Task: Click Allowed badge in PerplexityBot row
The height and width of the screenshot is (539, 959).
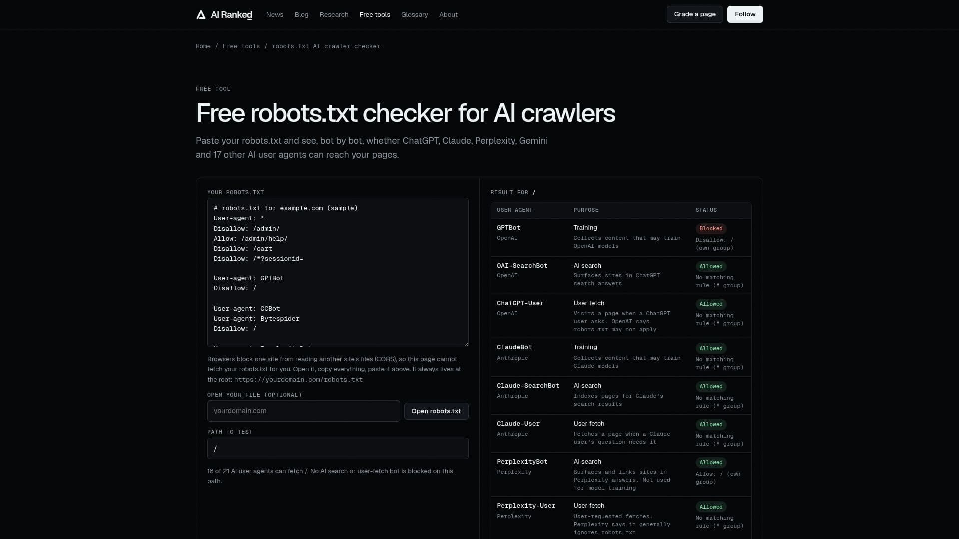Action: 711,463
